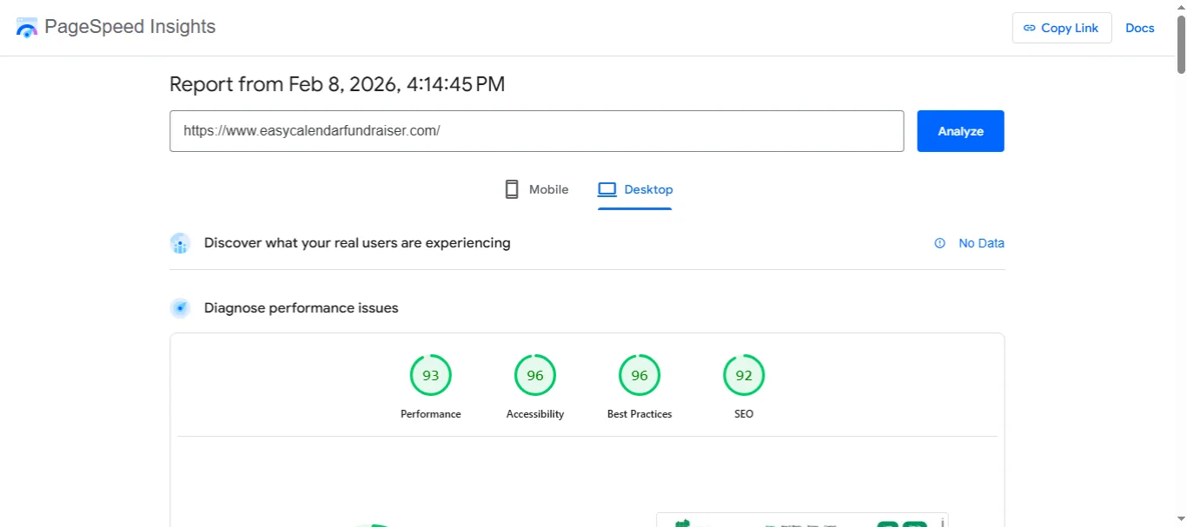
Task: Select the SEO score gauge 92
Action: pos(744,375)
